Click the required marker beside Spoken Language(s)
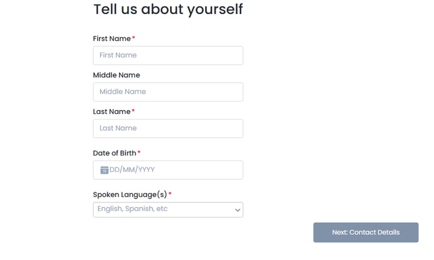 tap(170, 194)
